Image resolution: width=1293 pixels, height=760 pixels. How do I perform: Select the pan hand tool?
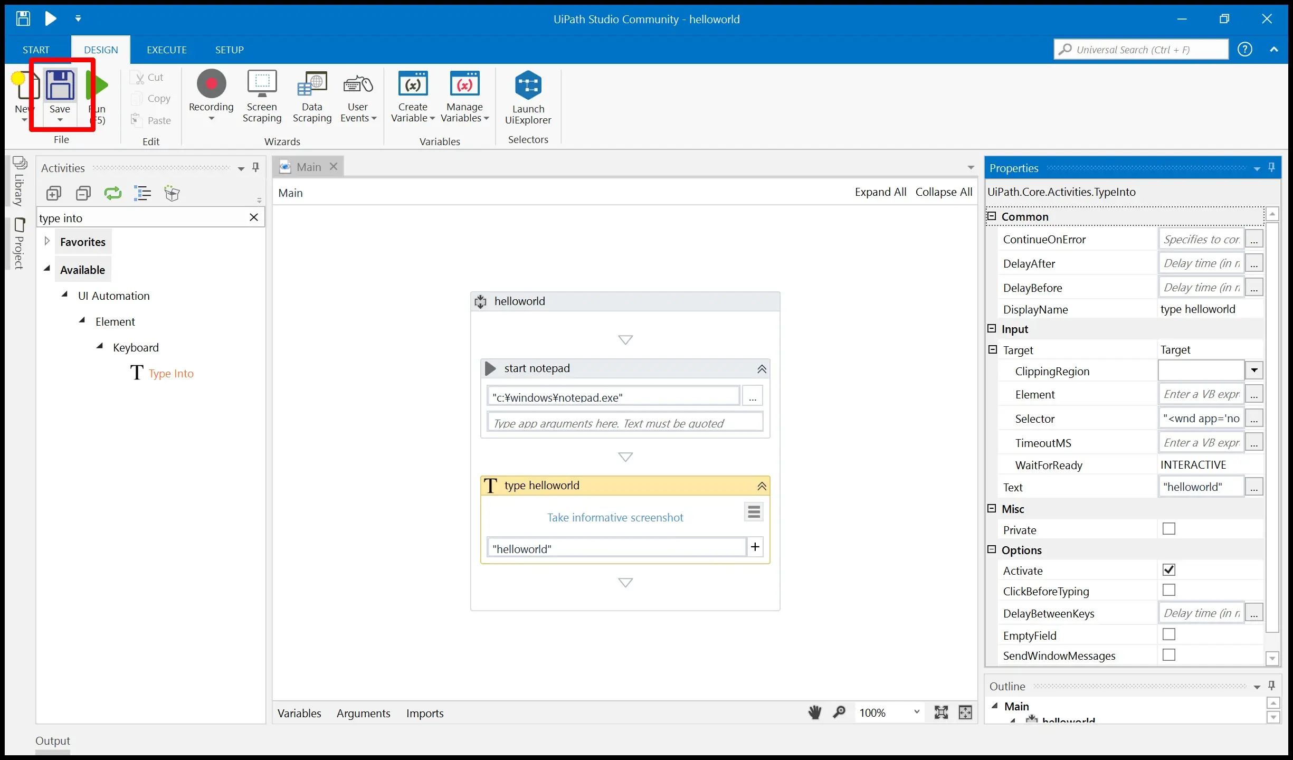click(x=815, y=713)
